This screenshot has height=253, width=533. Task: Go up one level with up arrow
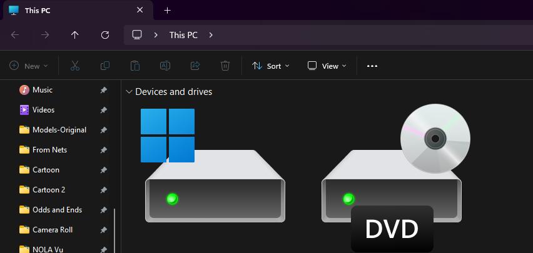(x=75, y=35)
